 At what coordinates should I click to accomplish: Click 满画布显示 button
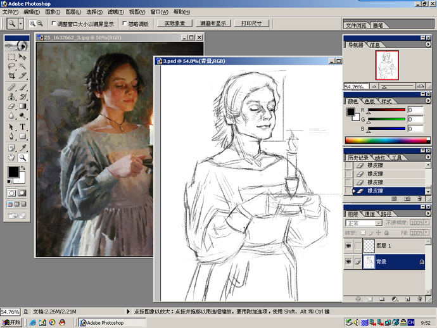tap(213, 23)
